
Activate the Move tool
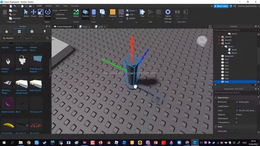pyautogui.click(x=33, y=13)
